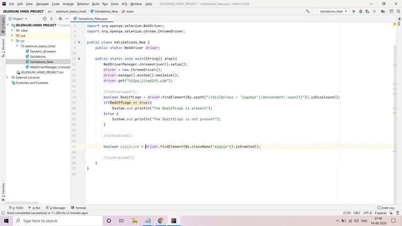Click the yellow inspection indicator above the editor scrollbar
This screenshot has height=226, width=402.
coord(394,24)
